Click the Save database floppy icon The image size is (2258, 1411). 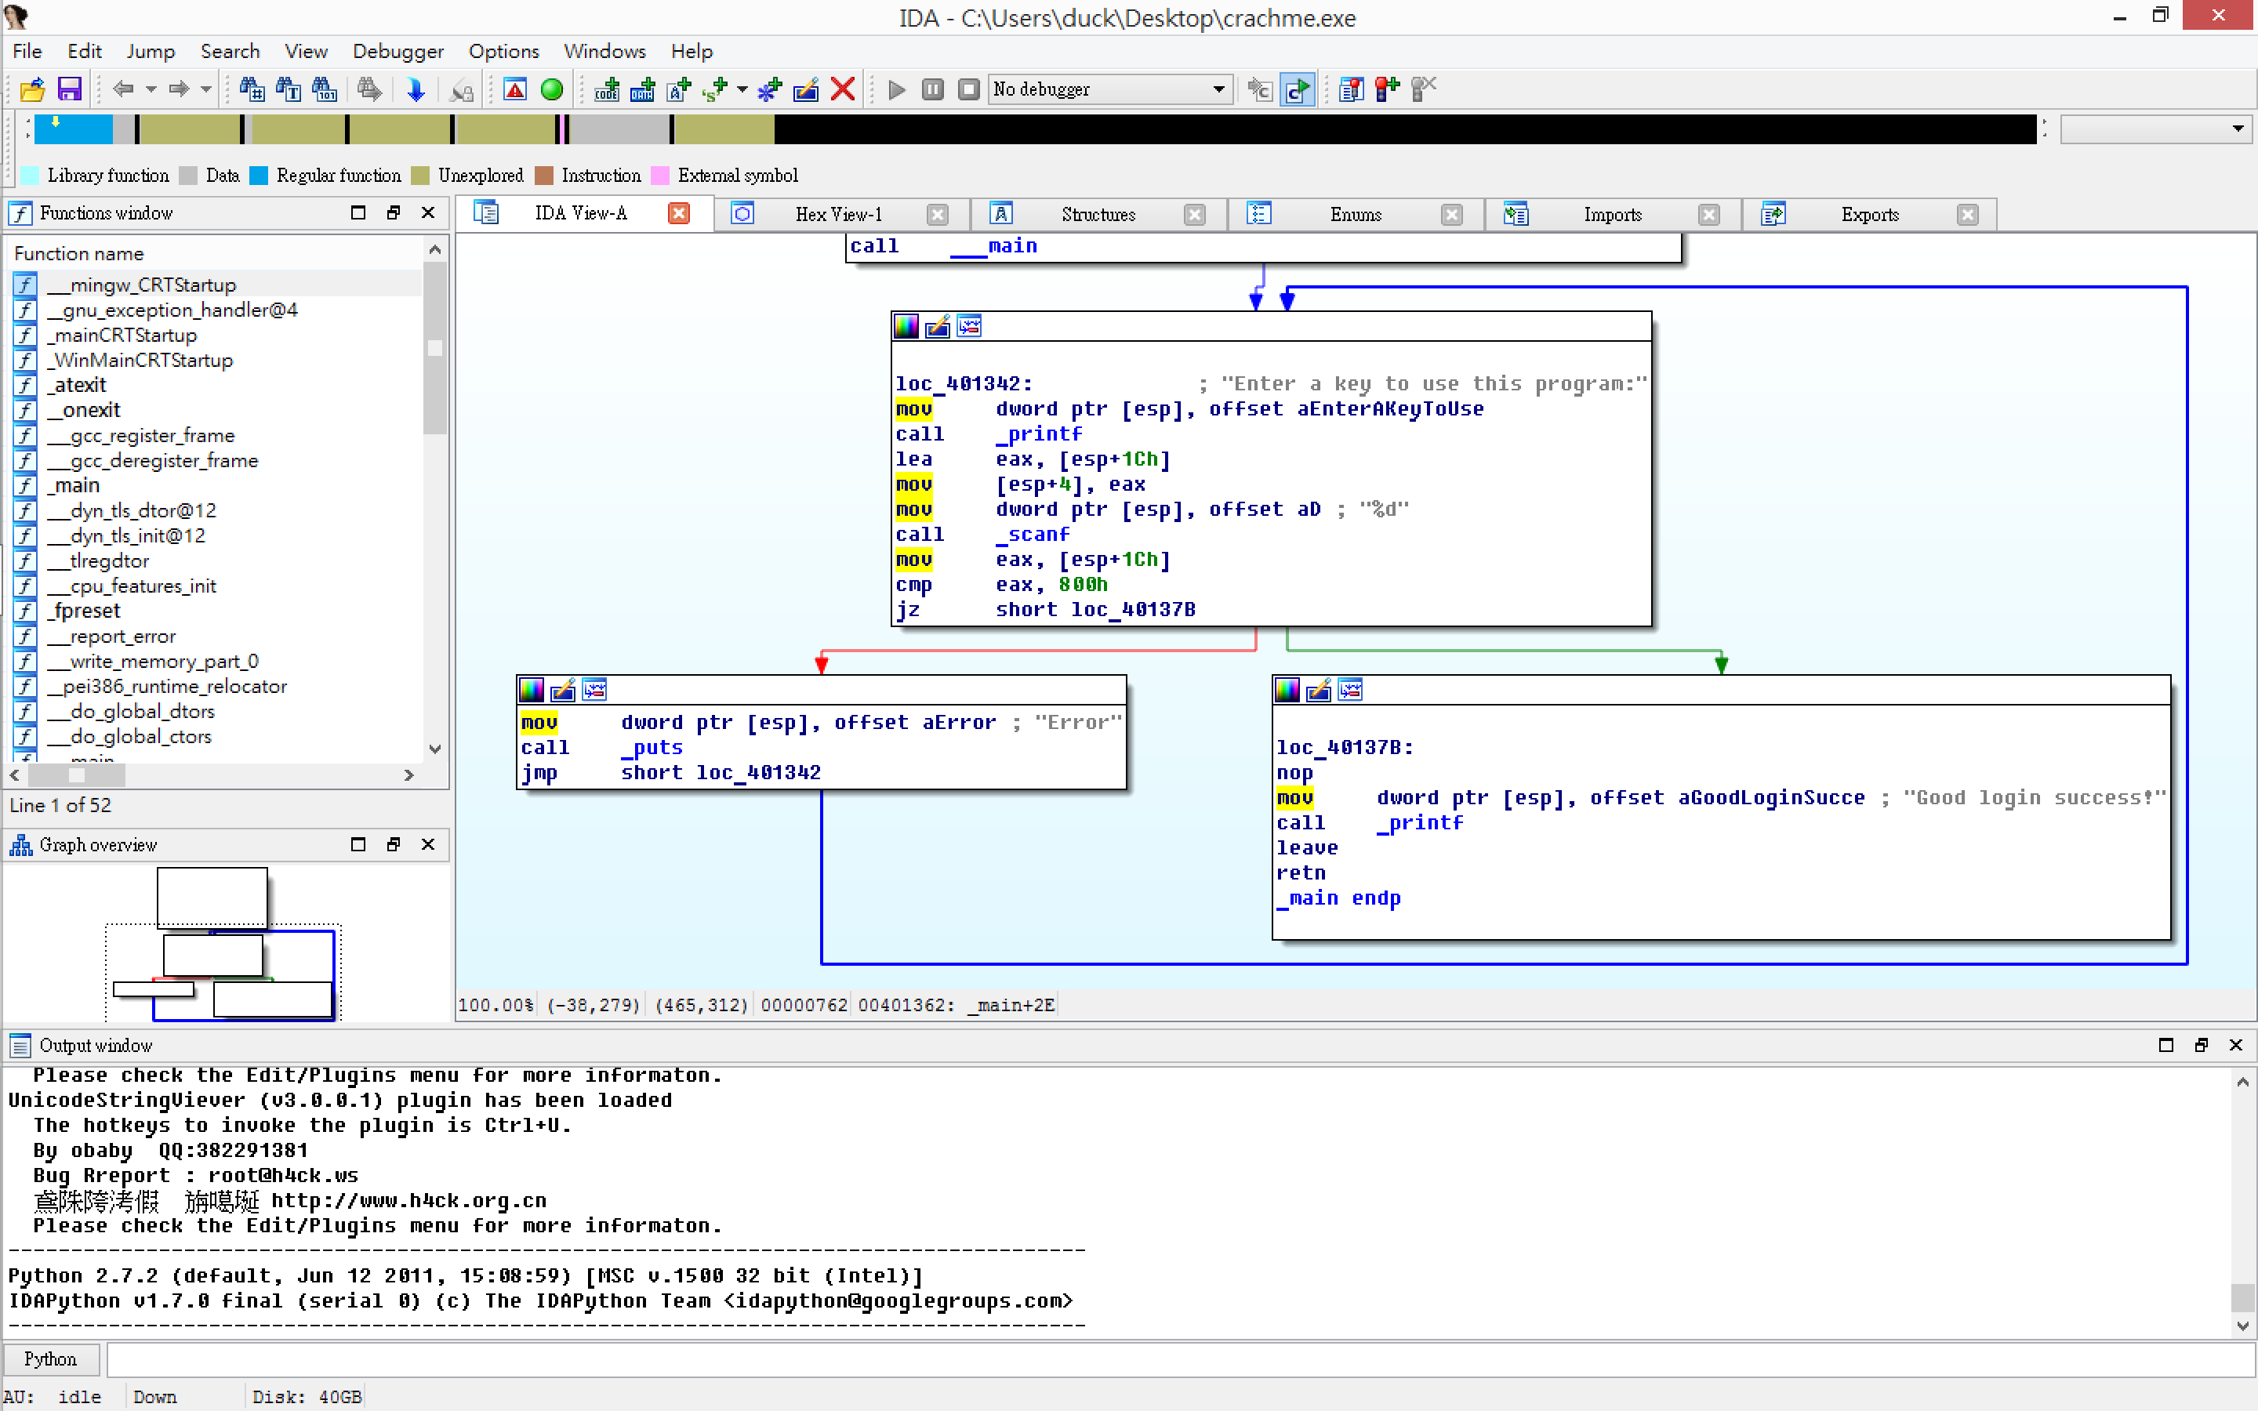click(70, 89)
